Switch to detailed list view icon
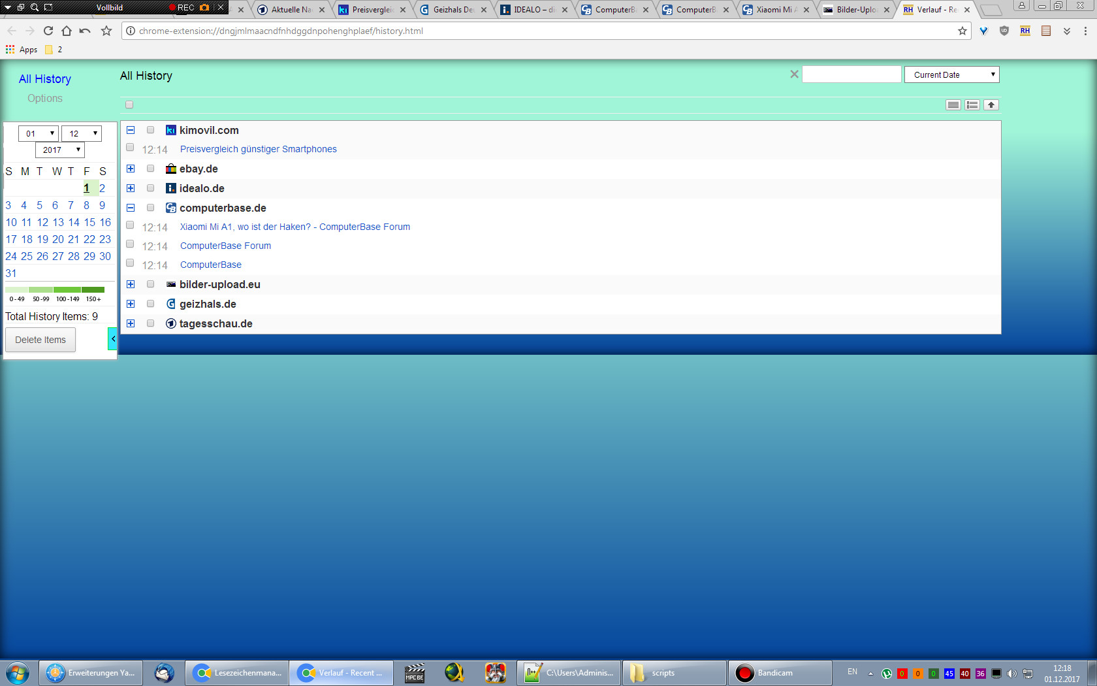Screen dimensions: 1097x686 pyautogui.click(x=972, y=105)
